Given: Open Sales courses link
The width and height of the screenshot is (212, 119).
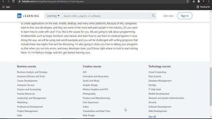Looking at the screenshot, I should [20, 115].
